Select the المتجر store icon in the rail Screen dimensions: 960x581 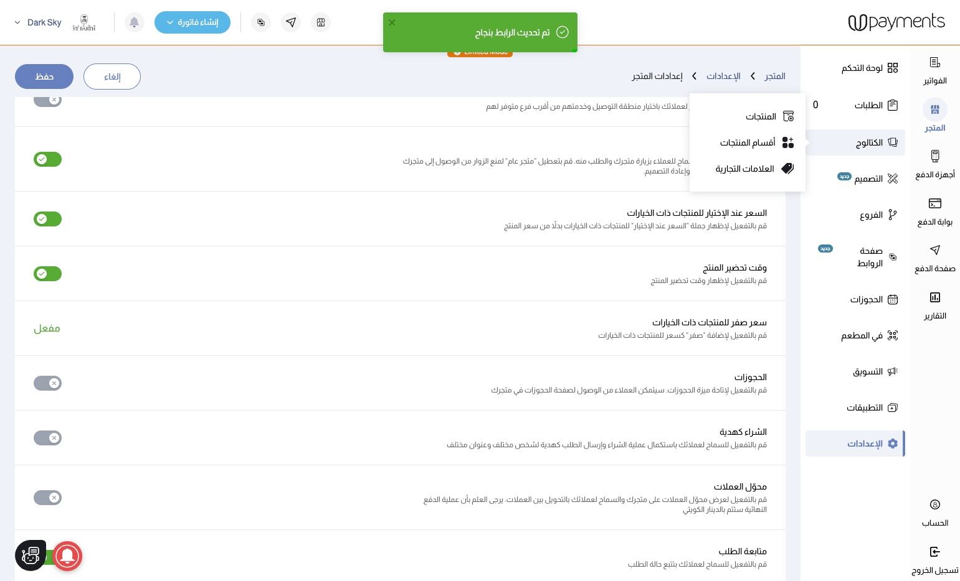pyautogui.click(x=934, y=110)
